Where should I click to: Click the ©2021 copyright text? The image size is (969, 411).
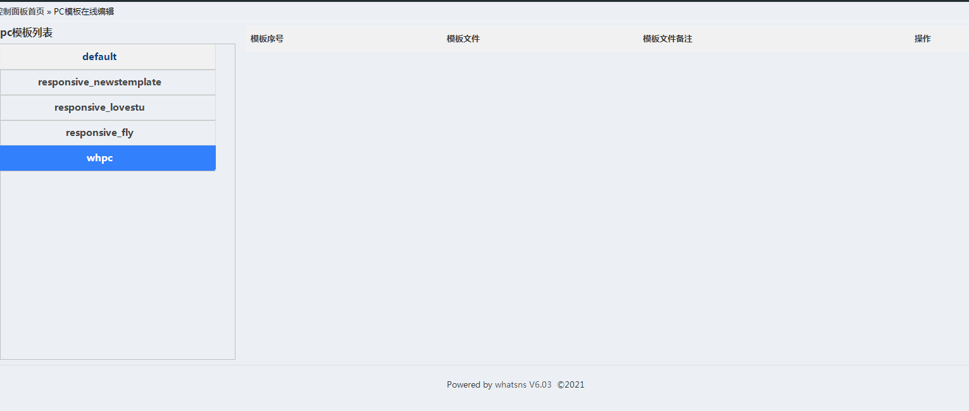[x=571, y=384]
